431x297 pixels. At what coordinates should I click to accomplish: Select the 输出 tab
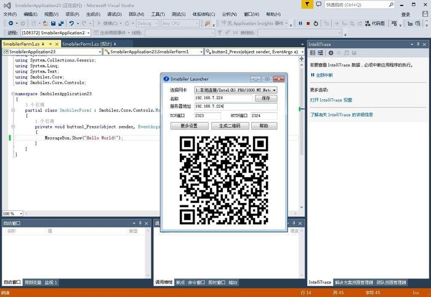233,282
